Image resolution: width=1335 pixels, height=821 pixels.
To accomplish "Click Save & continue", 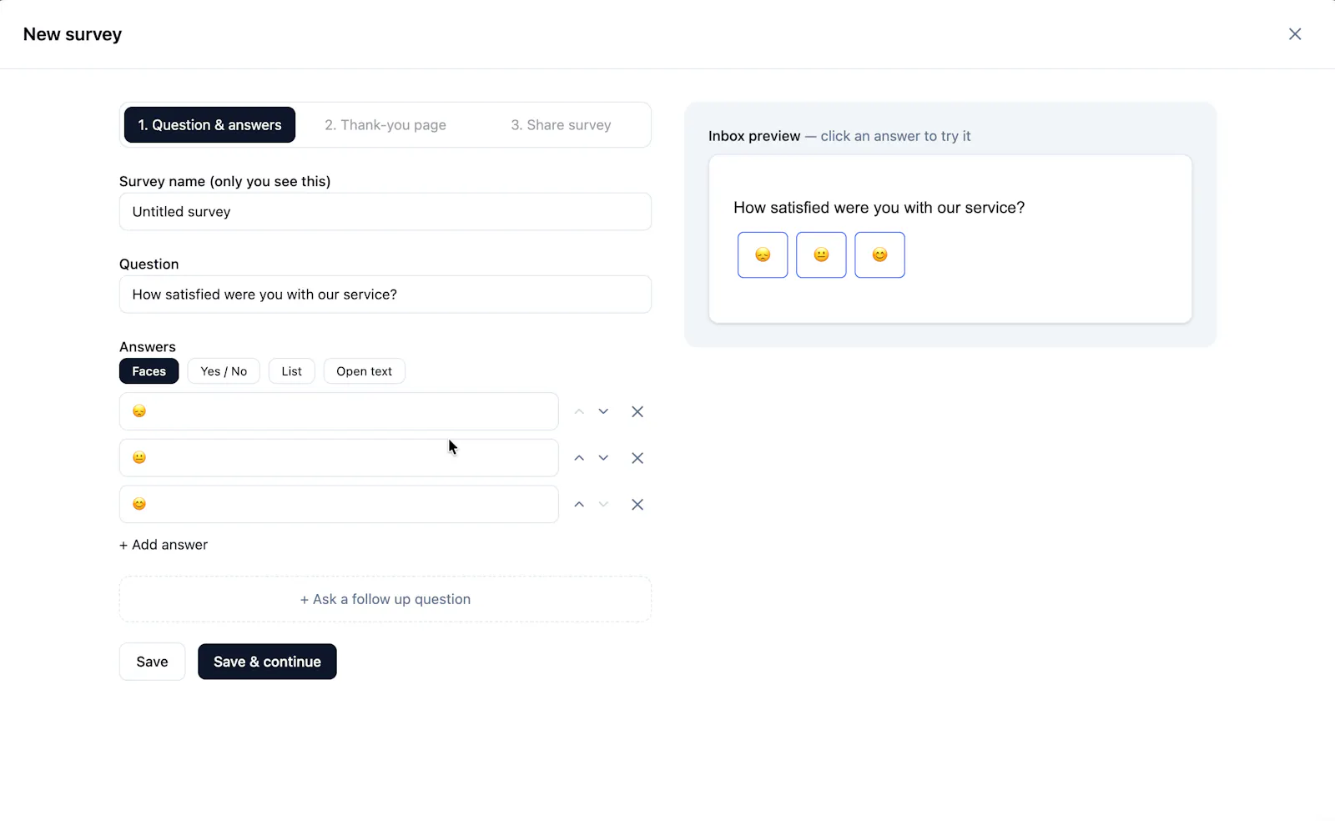I will [267, 662].
